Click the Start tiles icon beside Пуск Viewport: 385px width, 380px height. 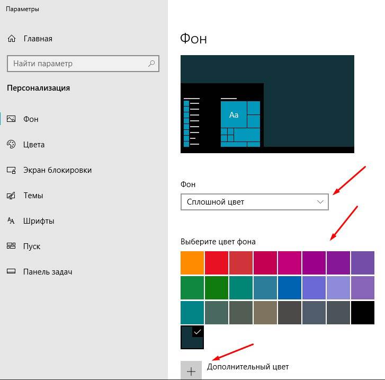click(11, 246)
